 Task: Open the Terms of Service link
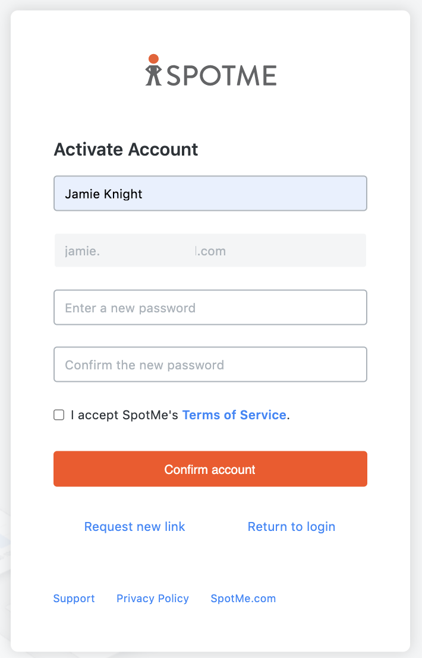click(x=234, y=415)
